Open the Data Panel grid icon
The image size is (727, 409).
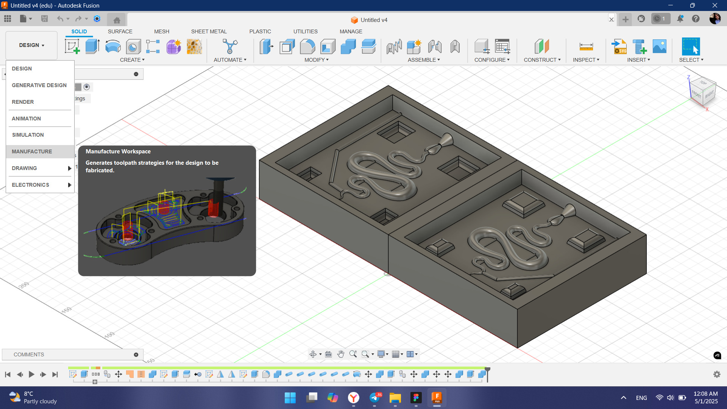click(x=8, y=19)
